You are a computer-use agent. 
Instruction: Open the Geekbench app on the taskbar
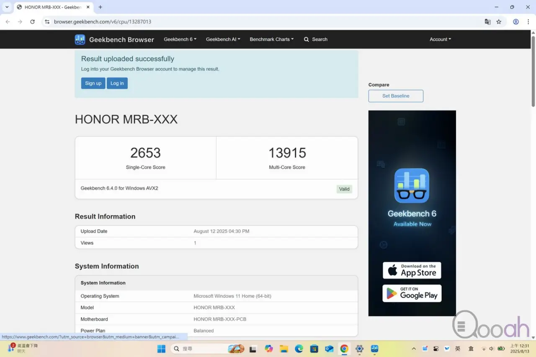(374, 349)
